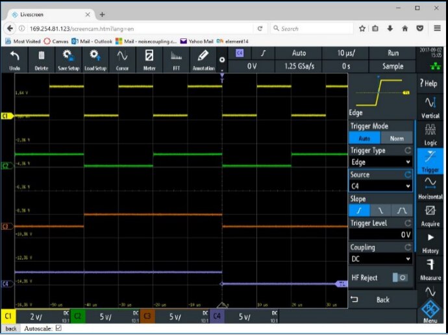This screenshot has width=448, height=335.
Task: Select the Annotation pencil tool
Action: [203, 59]
